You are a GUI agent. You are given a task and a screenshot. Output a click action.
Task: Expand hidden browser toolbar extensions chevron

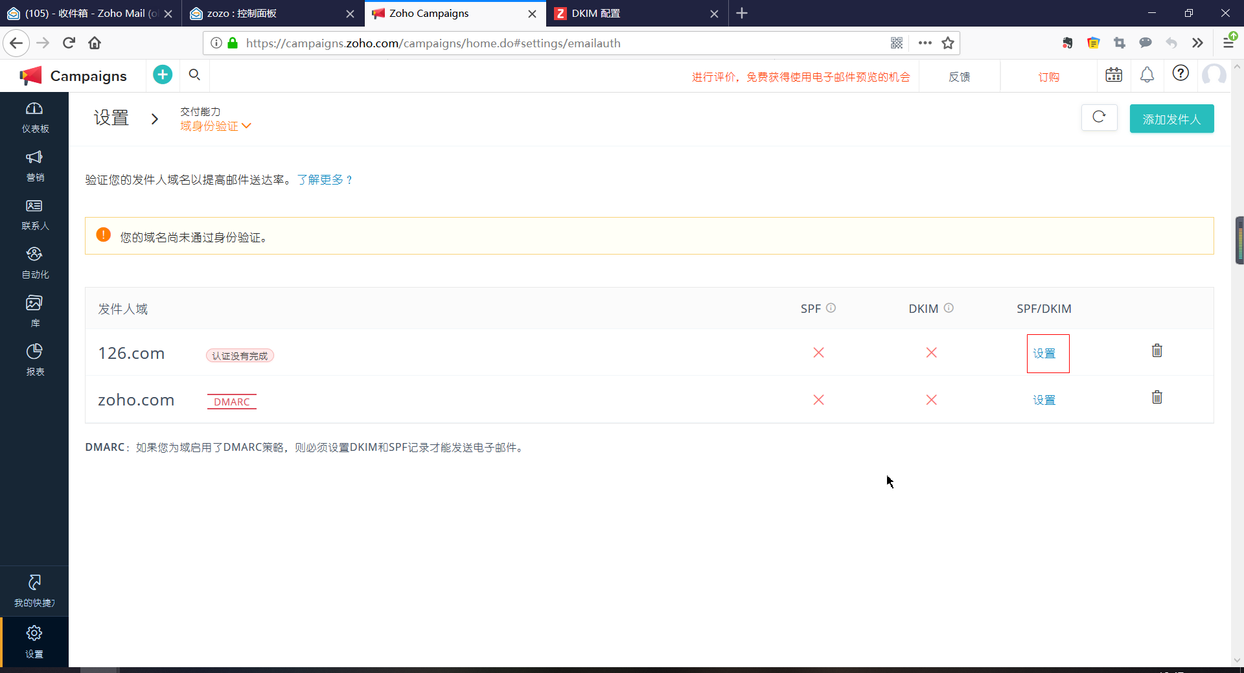[x=1197, y=43]
